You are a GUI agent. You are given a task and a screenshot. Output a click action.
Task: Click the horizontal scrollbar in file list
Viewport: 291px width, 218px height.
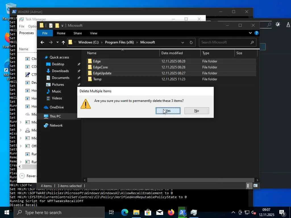click(171, 180)
